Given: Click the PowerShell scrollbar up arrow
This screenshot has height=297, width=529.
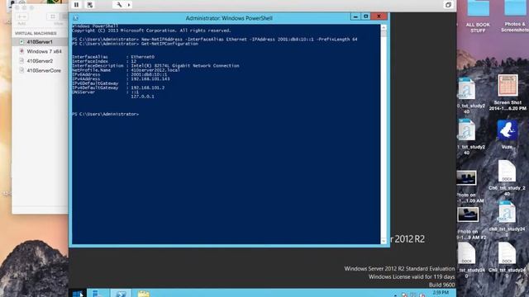Looking at the screenshot, I should 384,27.
